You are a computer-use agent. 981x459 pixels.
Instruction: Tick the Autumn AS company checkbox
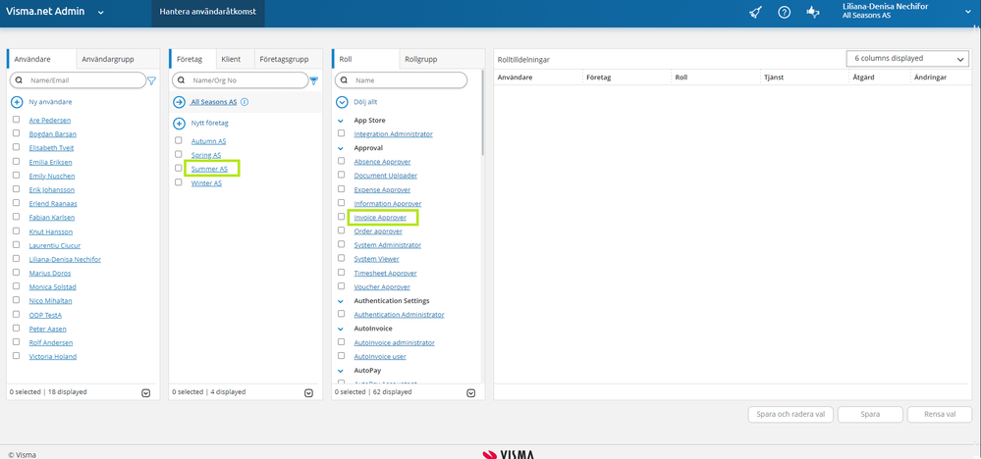click(179, 140)
